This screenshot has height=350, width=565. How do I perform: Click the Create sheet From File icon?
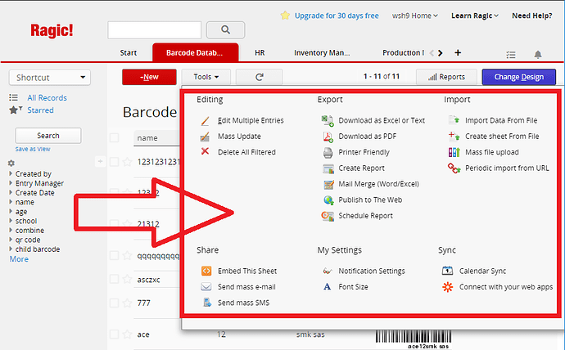click(x=454, y=137)
